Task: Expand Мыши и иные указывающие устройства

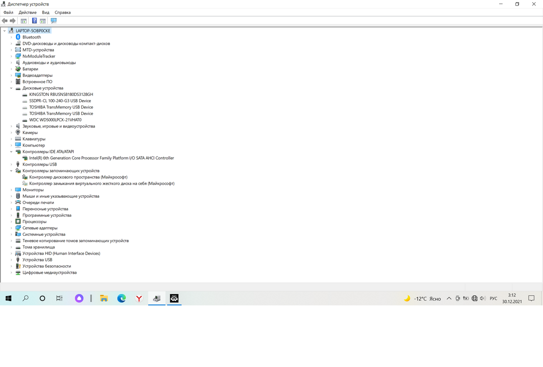Action: (11, 196)
